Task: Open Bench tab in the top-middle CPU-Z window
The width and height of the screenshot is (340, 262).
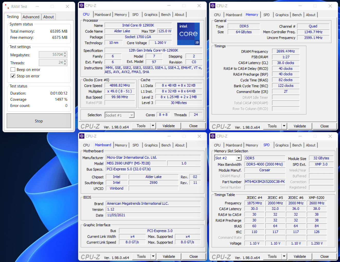Action: (166, 15)
